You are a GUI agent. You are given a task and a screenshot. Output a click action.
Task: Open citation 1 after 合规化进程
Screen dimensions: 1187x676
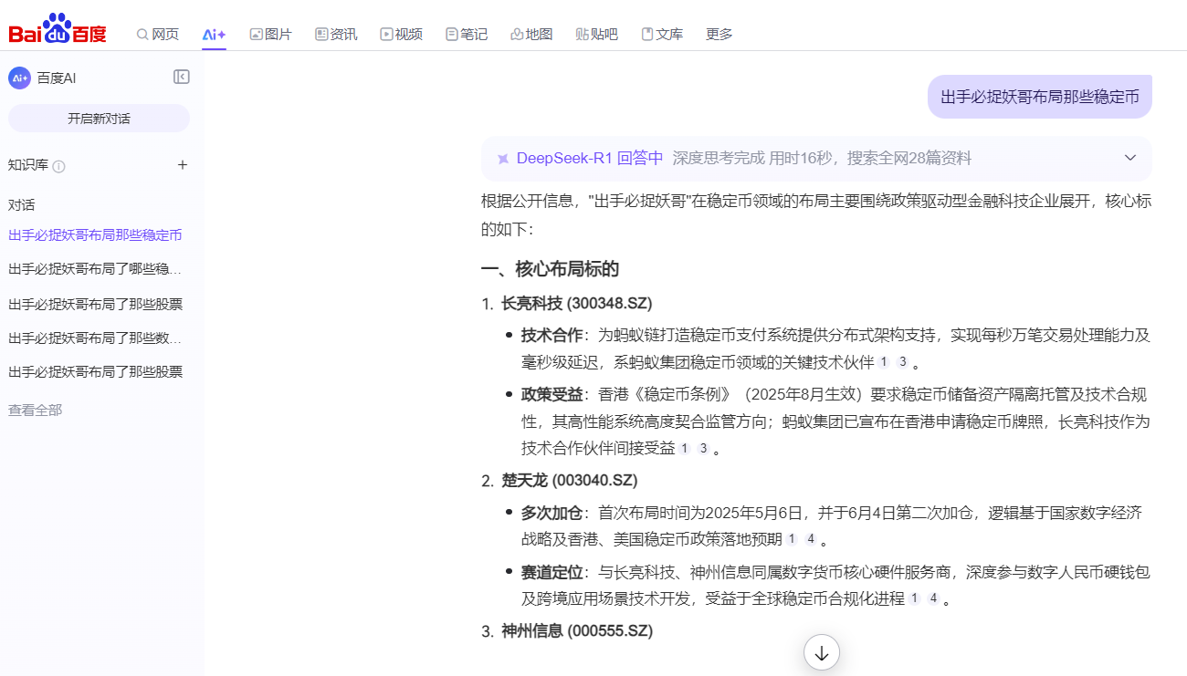[913, 599]
